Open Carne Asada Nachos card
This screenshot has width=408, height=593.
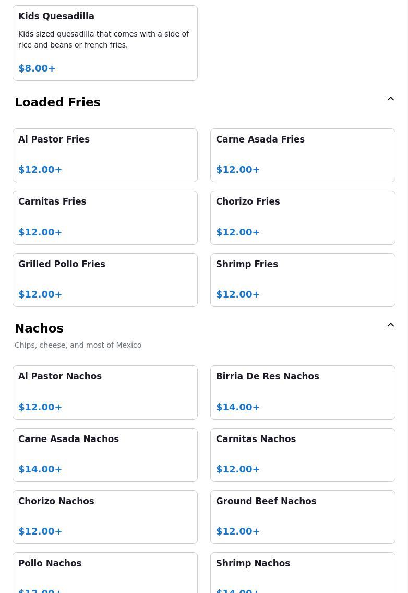coord(105,455)
